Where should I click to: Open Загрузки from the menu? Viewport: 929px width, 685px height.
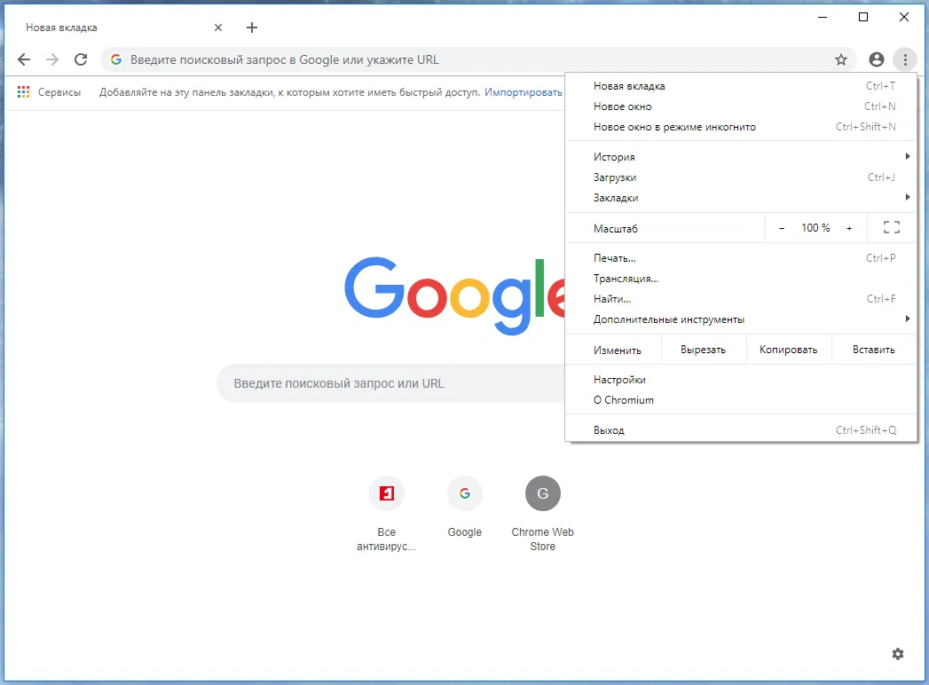[x=741, y=177]
